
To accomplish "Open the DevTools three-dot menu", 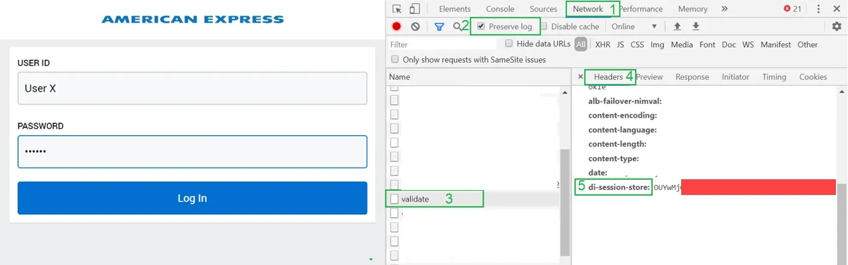I will [819, 8].
